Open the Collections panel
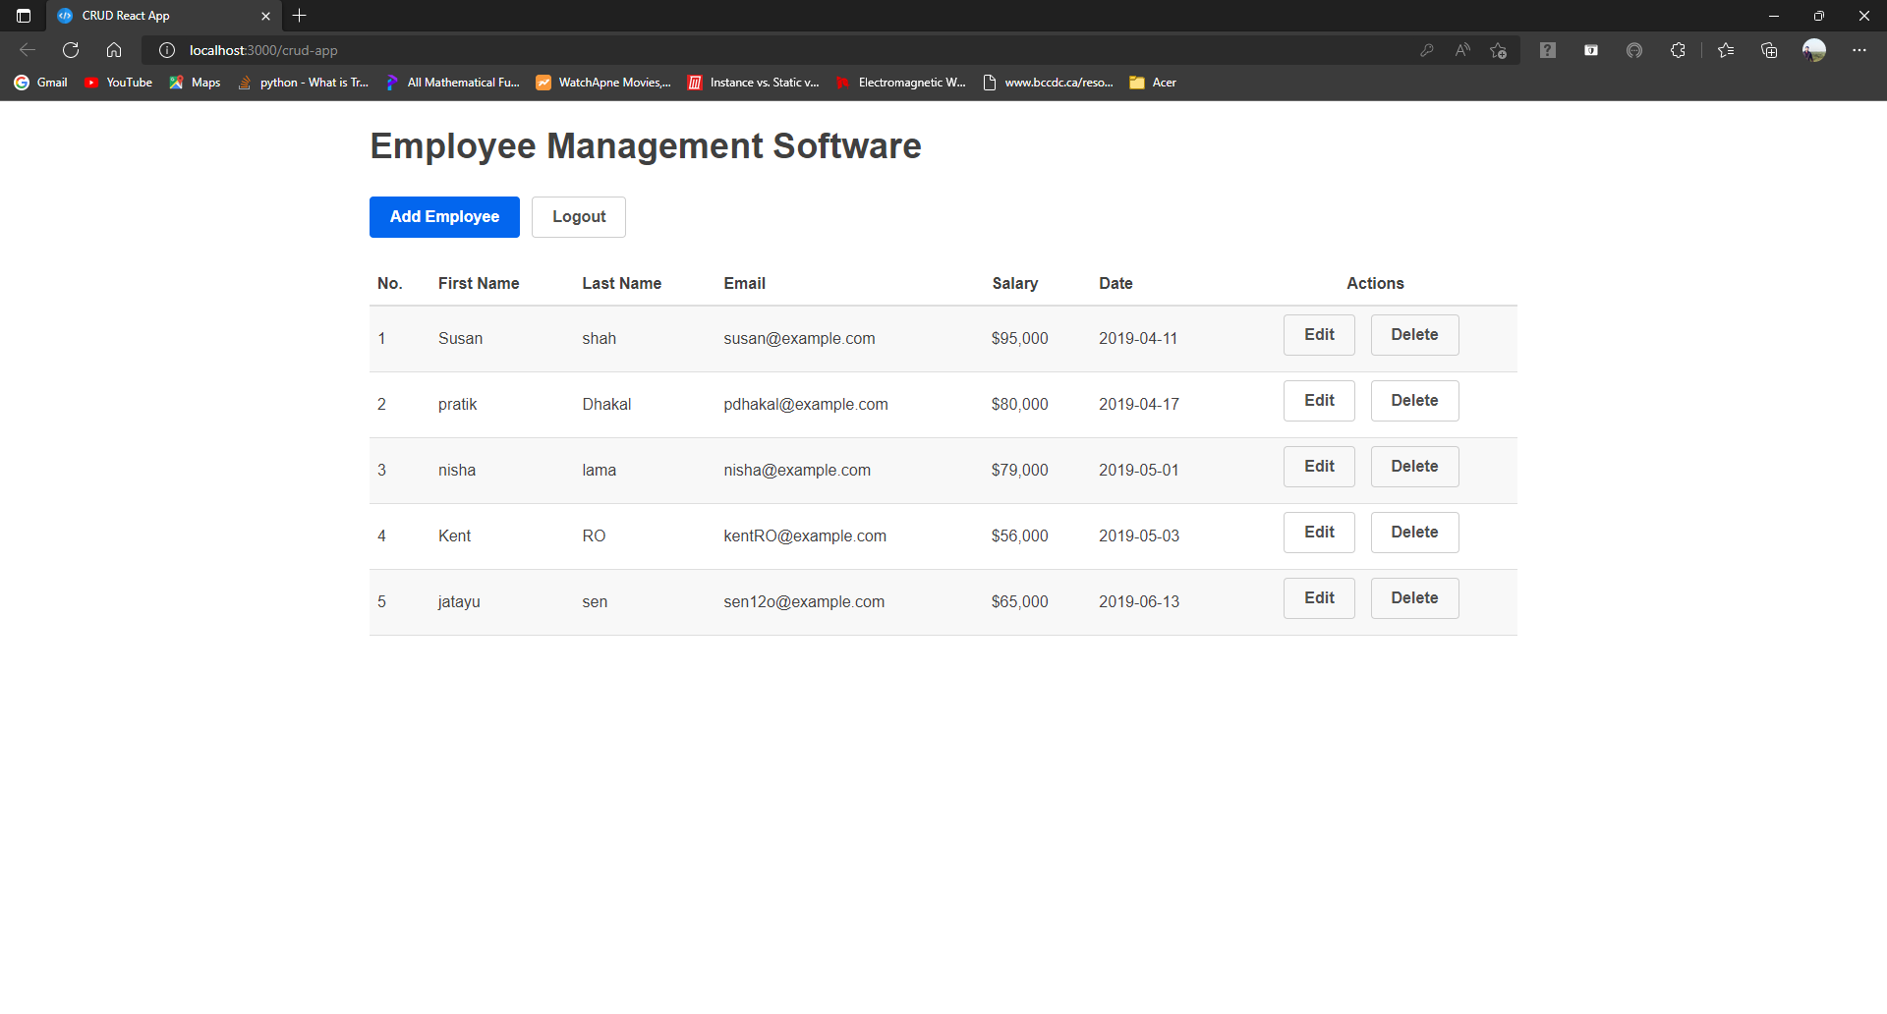 pos(1770,50)
